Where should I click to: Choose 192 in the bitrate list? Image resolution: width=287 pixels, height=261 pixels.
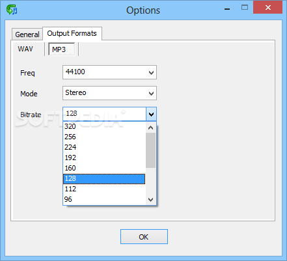[x=105, y=158]
